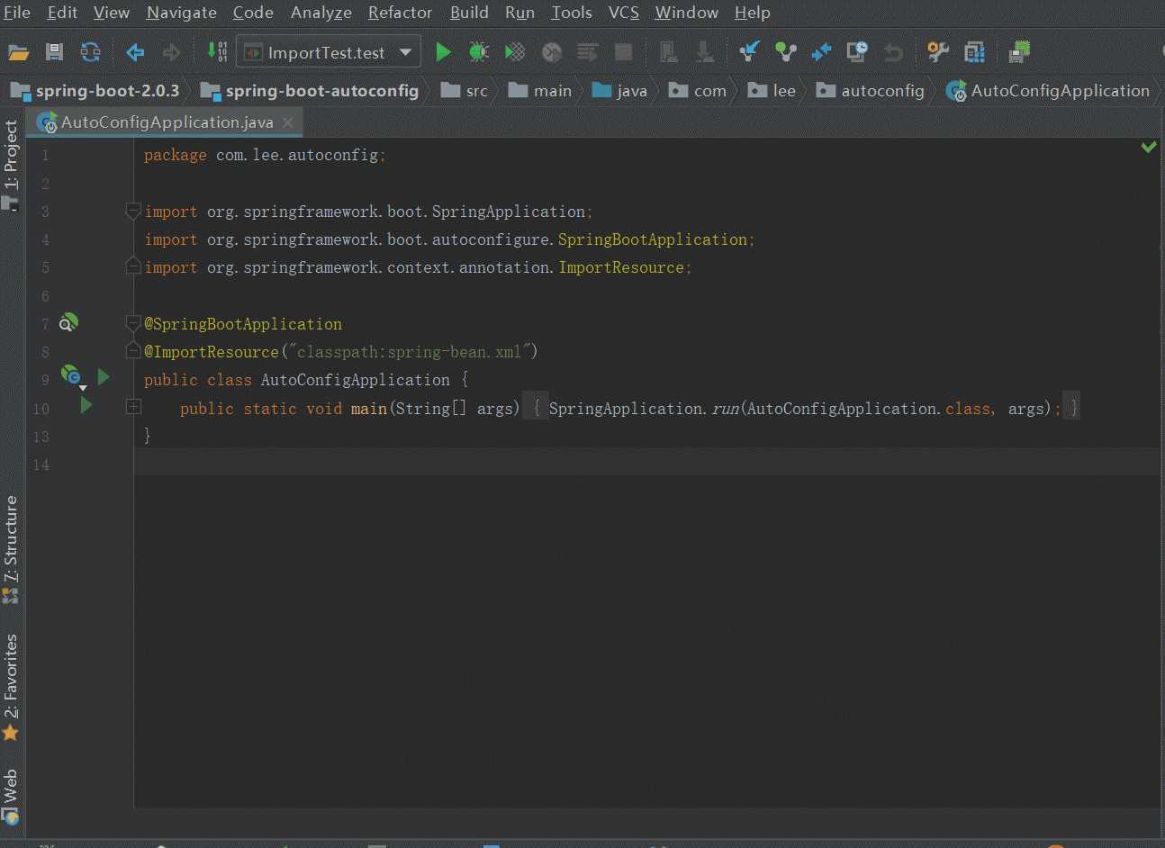
Task: Show VCS history clock icon
Action: [x=857, y=51]
